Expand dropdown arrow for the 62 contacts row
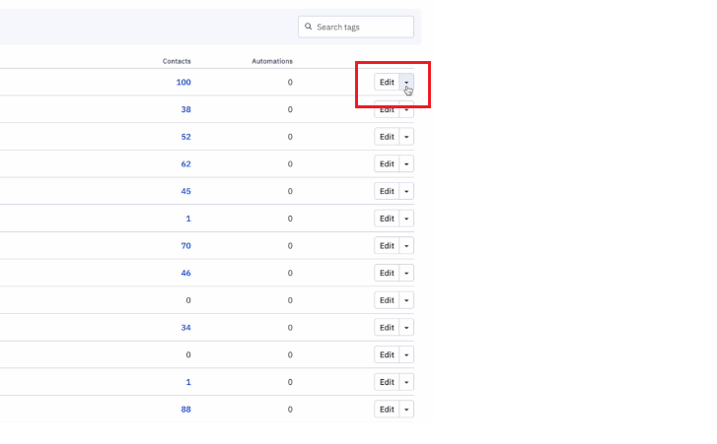 click(x=406, y=163)
